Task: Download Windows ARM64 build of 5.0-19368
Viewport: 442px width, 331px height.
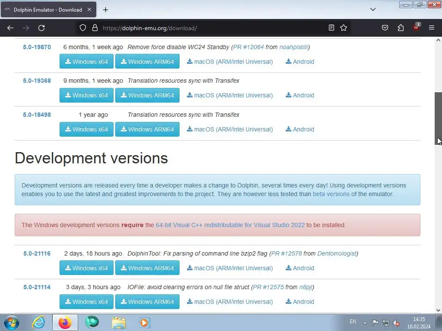Action: 148,95
